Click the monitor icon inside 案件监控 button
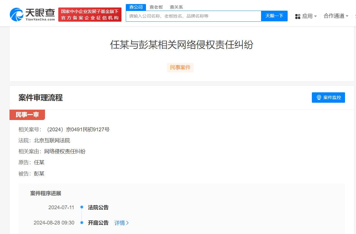This screenshot has width=356, height=234. (319, 97)
